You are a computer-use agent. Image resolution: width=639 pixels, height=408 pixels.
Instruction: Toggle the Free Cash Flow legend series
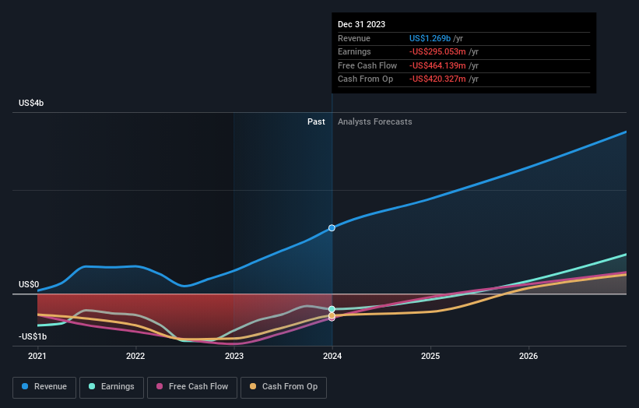click(192, 387)
